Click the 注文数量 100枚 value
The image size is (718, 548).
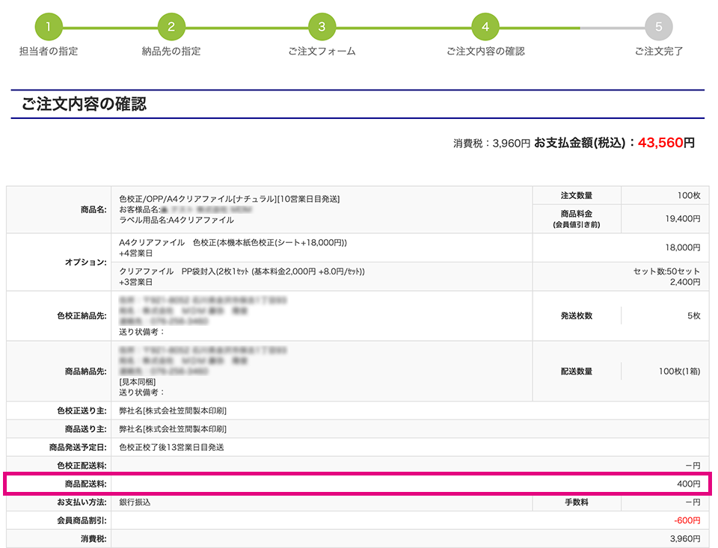tap(688, 195)
